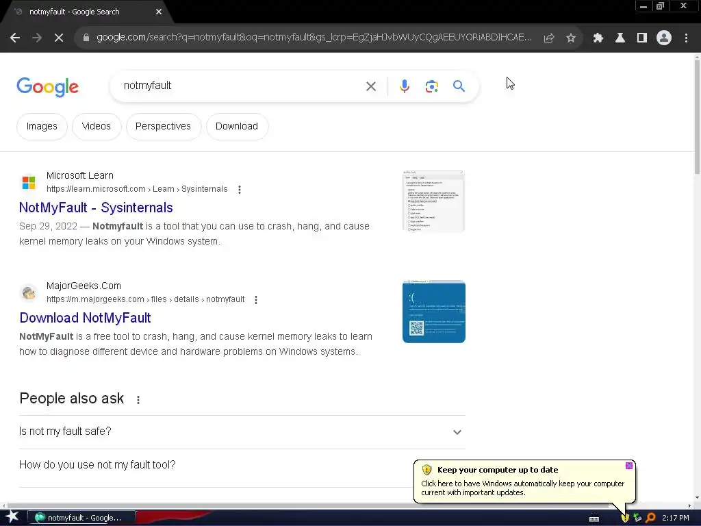Open options for the Microsoft Learn result
Screen dimensions: 701x526
[x=240, y=190]
